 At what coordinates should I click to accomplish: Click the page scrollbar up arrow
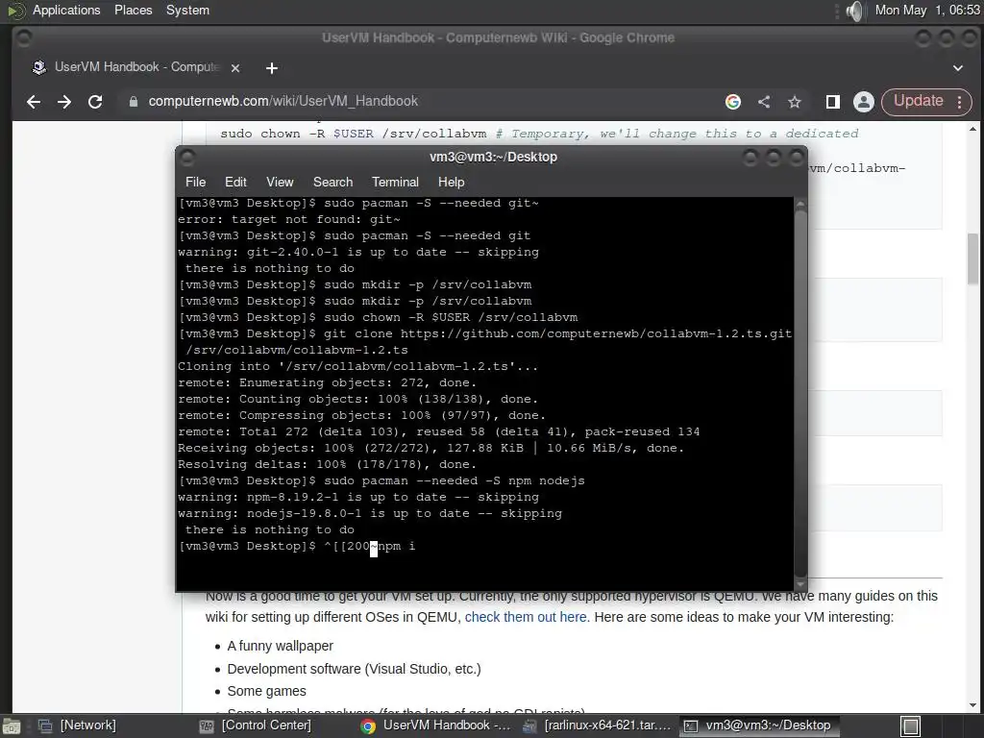(x=972, y=130)
